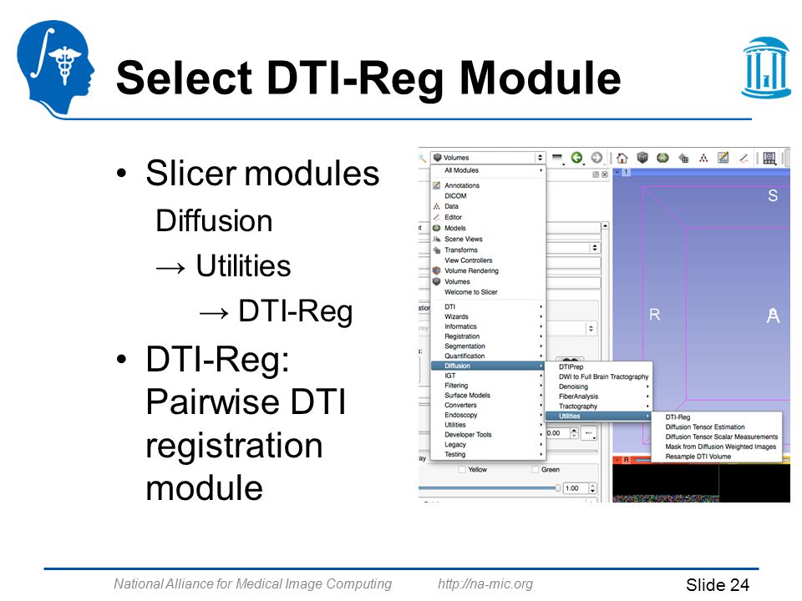Viewport: 802px width, 601px height.
Task: Click the Transforms grid toolbar icon
Action: pyautogui.click(x=683, y=159)
